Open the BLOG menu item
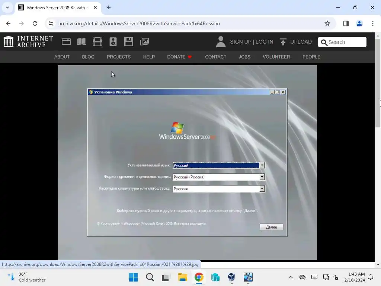The image size is (381, 286). (x=88, y=57)
